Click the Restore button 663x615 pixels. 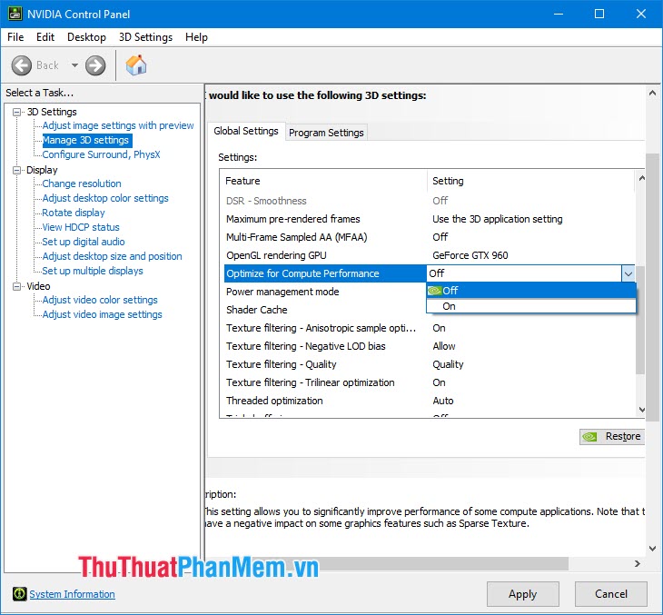(612, 437)
